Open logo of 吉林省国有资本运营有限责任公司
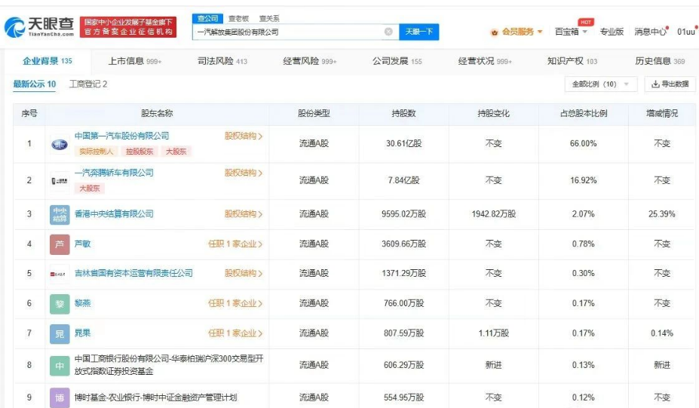Viewport: 699px width, 408px height. click(60, 274)
